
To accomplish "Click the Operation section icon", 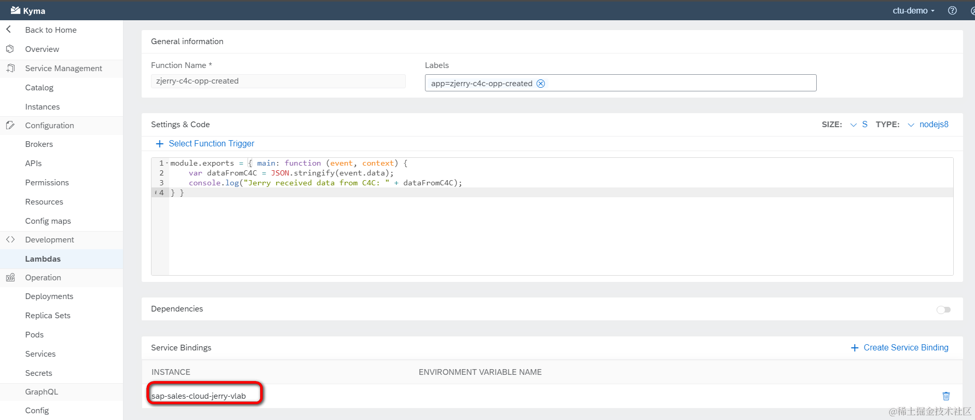I will click(x=10, y=277).
